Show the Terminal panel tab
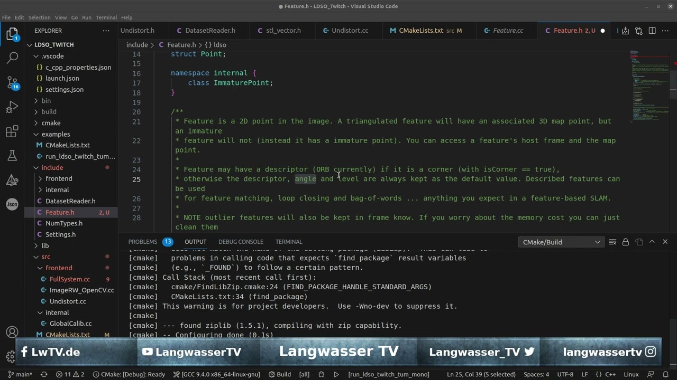 coord(289,242)
